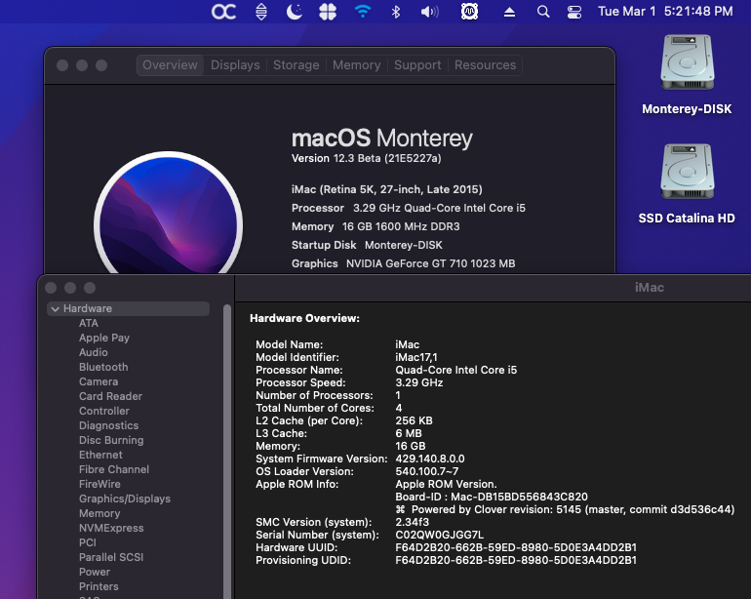The height and width of the screenshot is (599, 751).
Task: Click the iMac17,1 model identifier value
Action: pos(416,357)
